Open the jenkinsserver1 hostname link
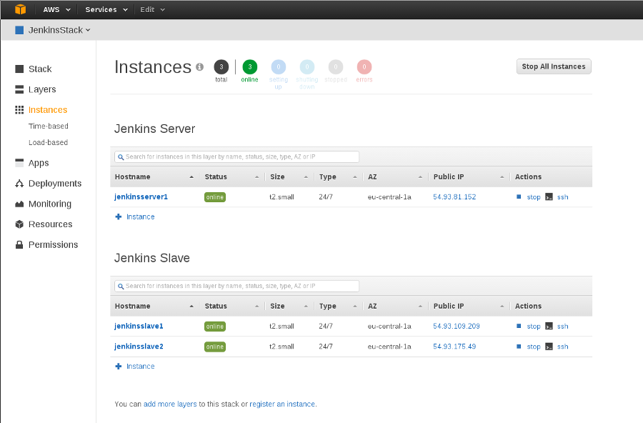The image size is (643, 423). point(141,197)
